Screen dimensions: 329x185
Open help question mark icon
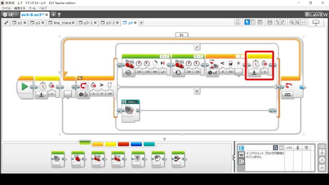(59, 15)
